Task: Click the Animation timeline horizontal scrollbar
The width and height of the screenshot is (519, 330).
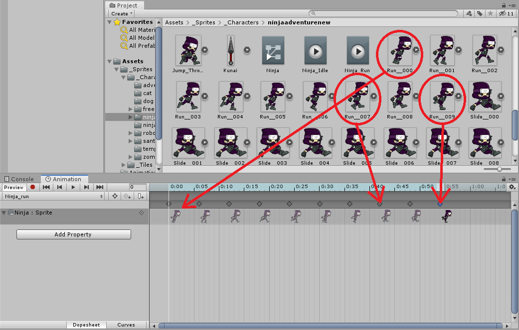Action: point(331,326)
